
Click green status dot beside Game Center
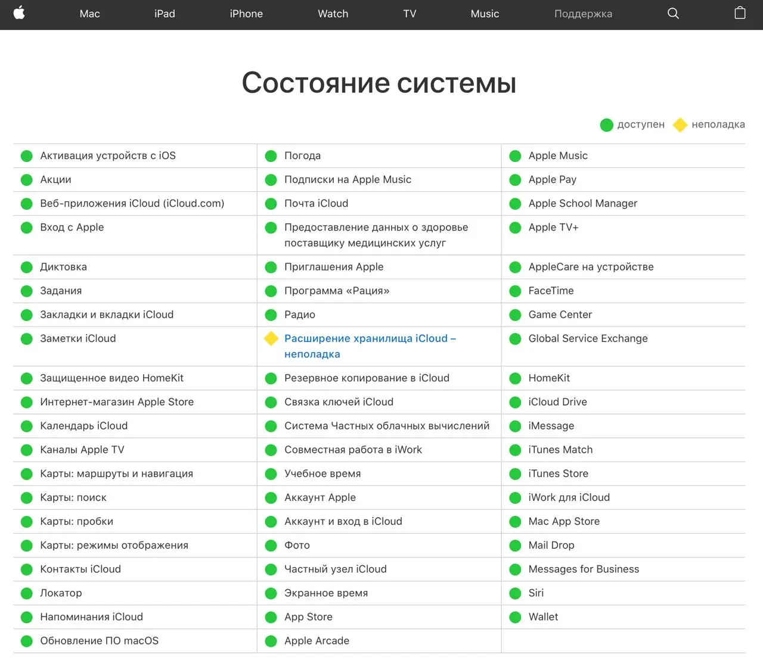[x=515, y=315]
